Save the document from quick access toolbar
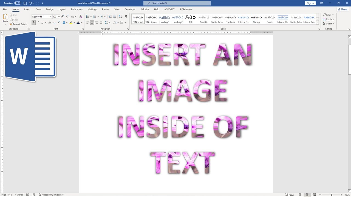 click(25, 3)
